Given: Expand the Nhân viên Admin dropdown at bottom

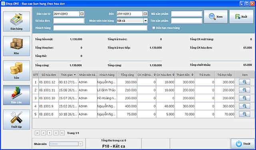Looking at the screenshot, I should 80,144.
